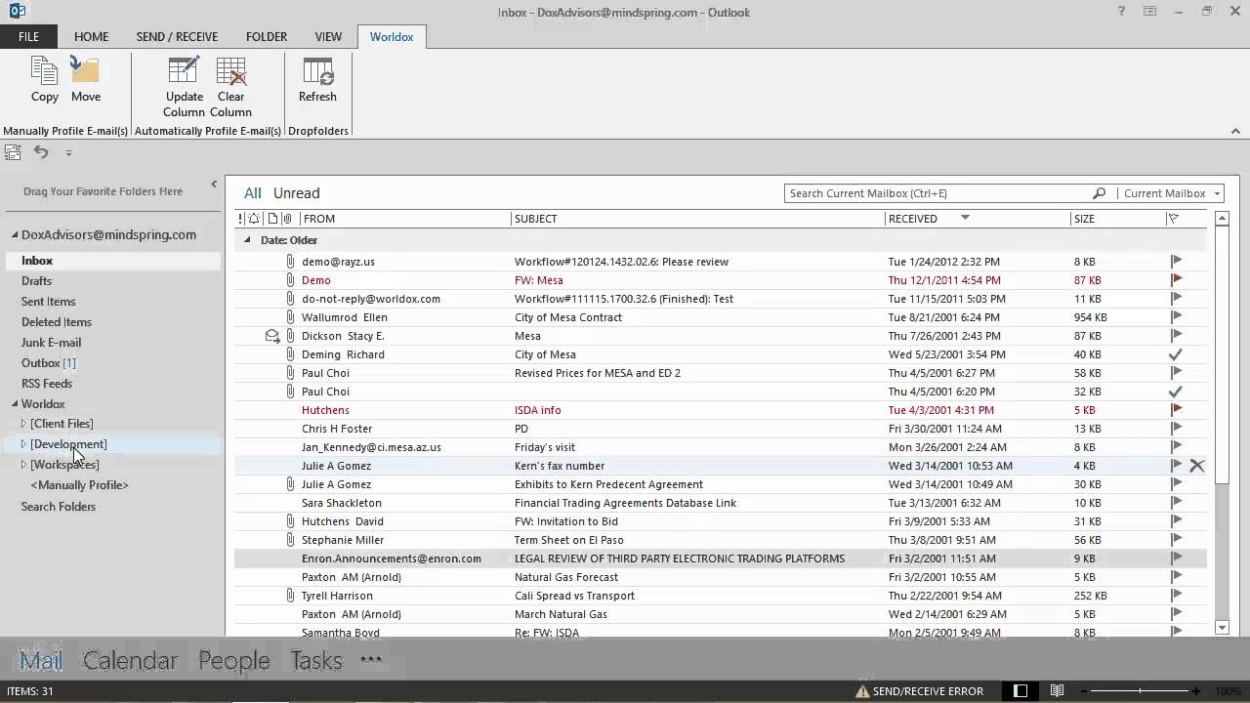Switch to the VIEW ribbon tab
Image resolution: width=1250 pixels, height=703 pixels.
pos(328,36)
